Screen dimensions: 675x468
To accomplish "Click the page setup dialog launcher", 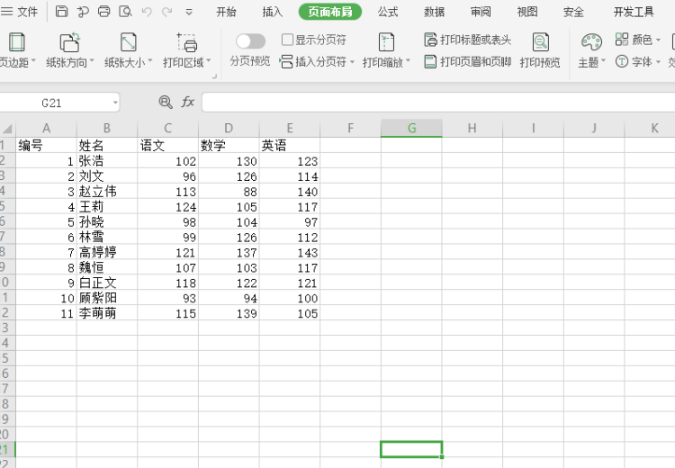I will [214, 76].
